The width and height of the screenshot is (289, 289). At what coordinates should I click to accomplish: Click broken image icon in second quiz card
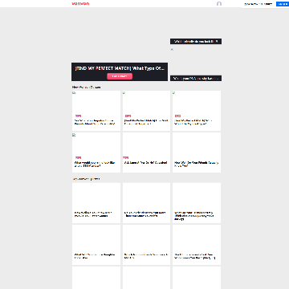(124, 92)
